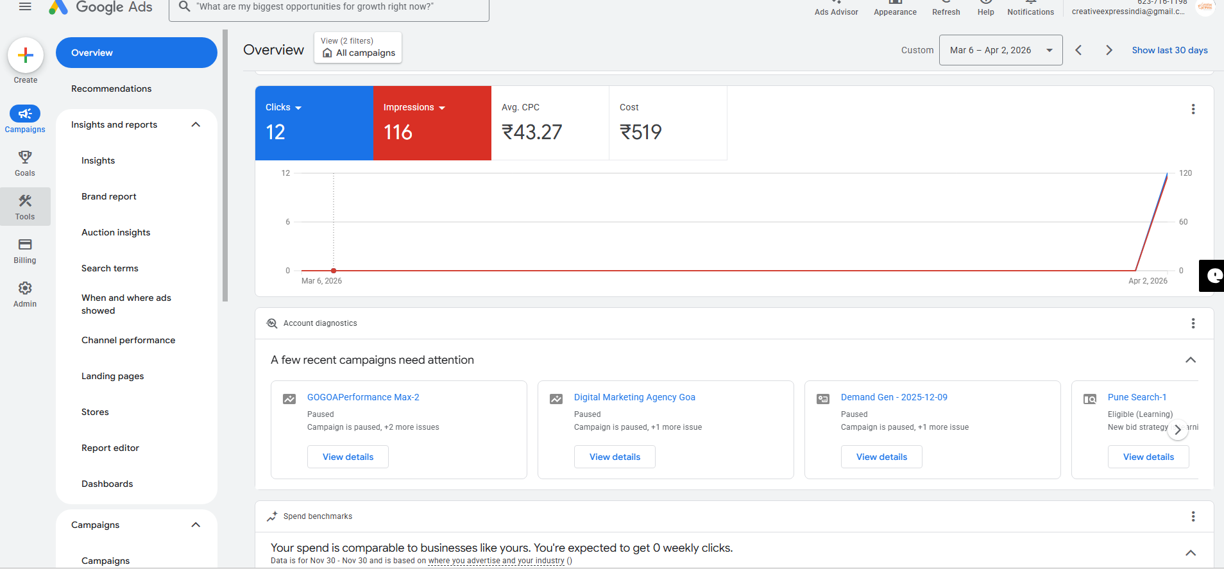1224x569 pixels.
Task: Open the date range picker dropdown
Action: point(1001,50)
